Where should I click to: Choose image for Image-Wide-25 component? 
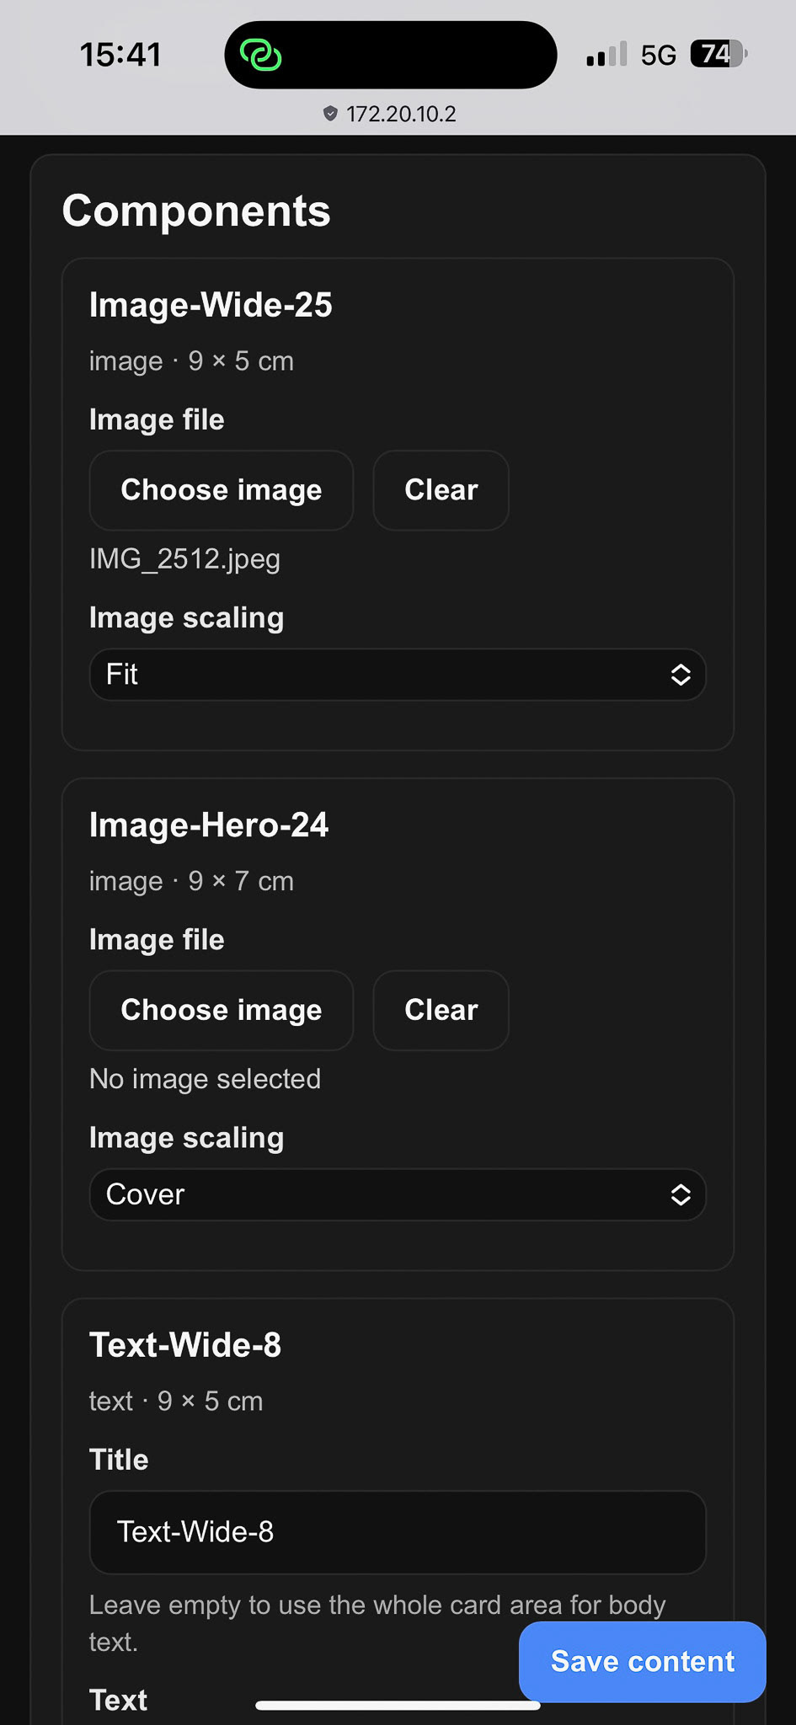[x=221, y=490]
